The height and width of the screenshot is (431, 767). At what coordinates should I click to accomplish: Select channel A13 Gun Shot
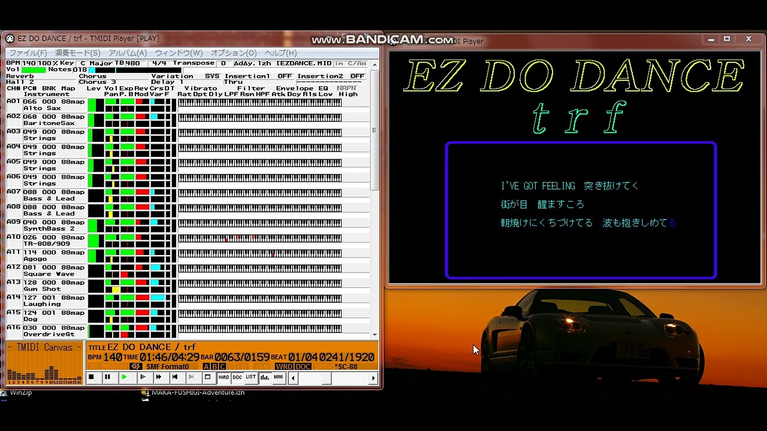(x=46, y=286)
